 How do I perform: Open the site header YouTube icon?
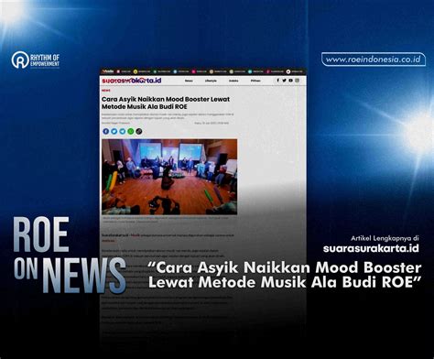[290, 81]
